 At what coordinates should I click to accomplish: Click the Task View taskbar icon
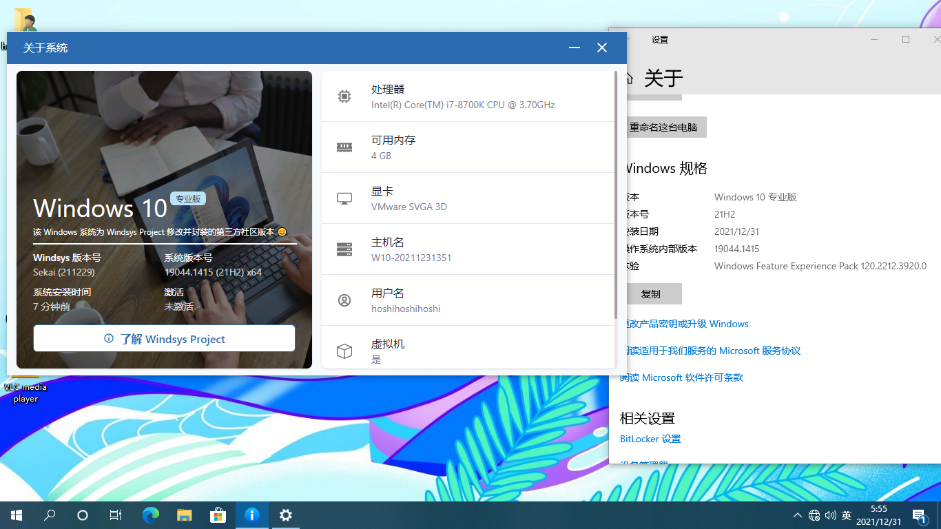[x=116, y=515]
